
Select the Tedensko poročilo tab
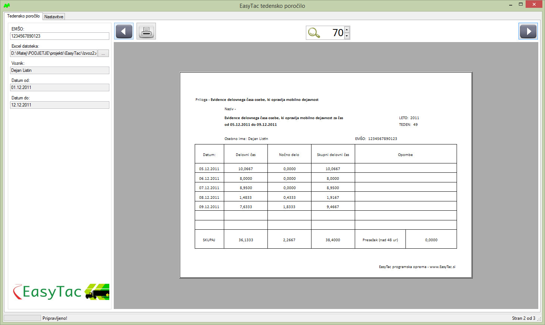coord(23,16)
